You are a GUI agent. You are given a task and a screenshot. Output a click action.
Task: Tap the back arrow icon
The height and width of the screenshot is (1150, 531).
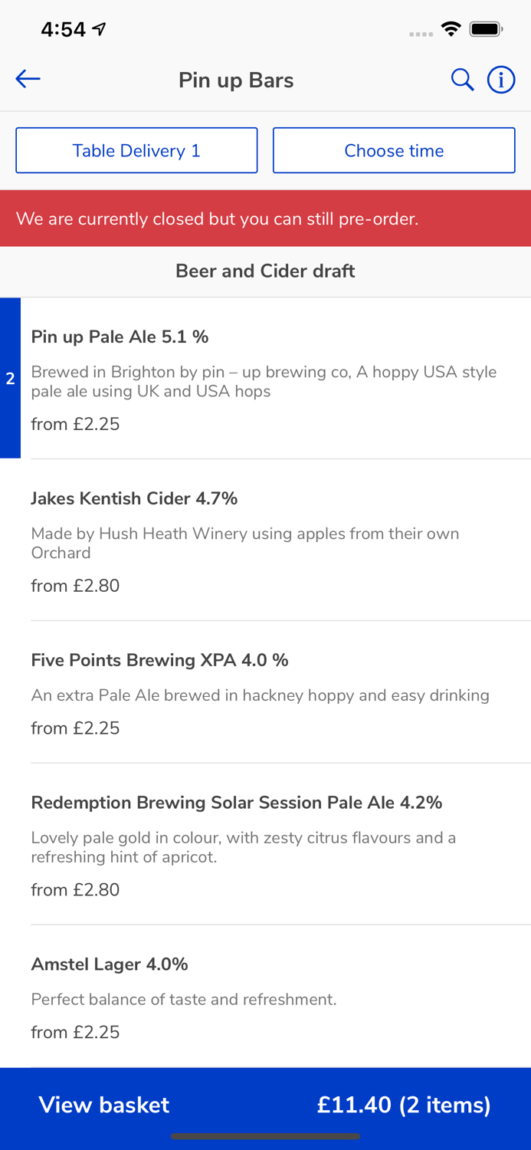[28, 79]
